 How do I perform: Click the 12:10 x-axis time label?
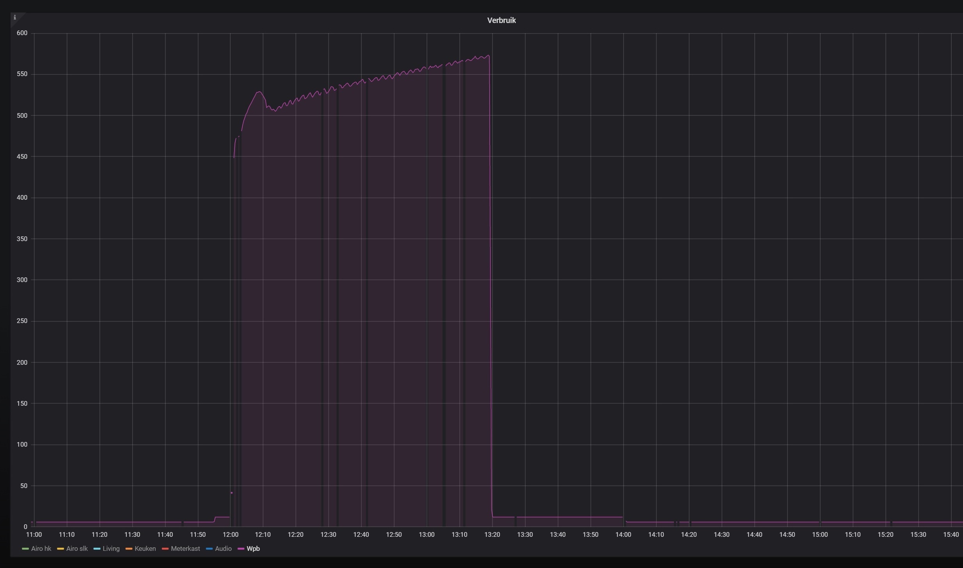click(x=263, y=534)
